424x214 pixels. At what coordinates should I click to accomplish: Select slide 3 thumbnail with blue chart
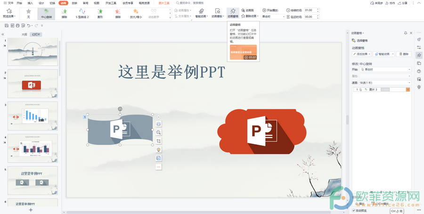click(x=33, y=116)
